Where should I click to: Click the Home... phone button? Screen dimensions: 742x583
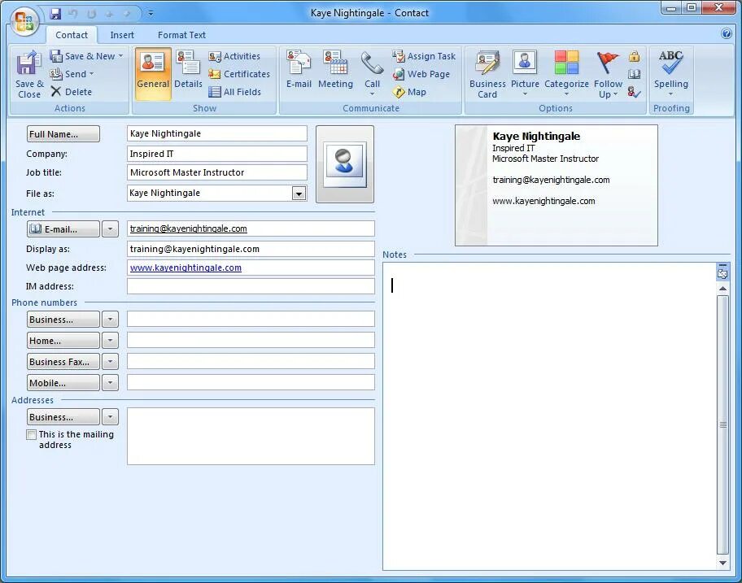[x=63, y=341]
